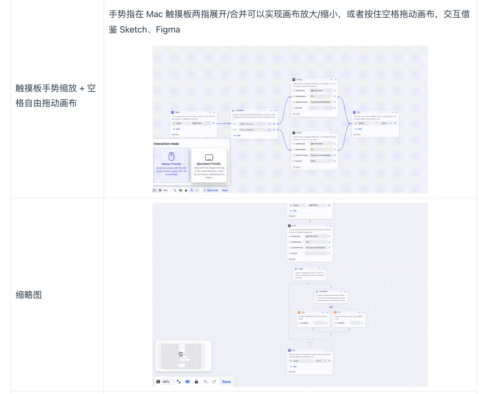Viewport: 490px width, 394px height.
Task: Click the lock icon in the upper toolbar
Action: [186, 190]
